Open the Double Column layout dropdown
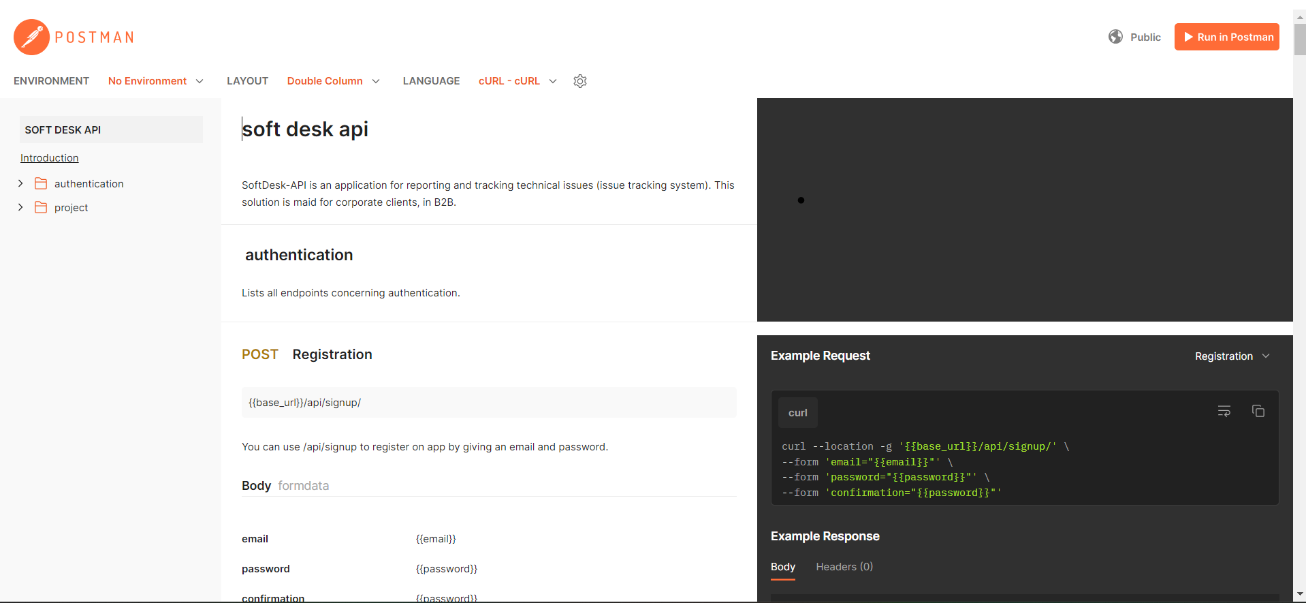The height and width of the screenshot is (603, 1306). pyautogui.click(x=334, y=81)
